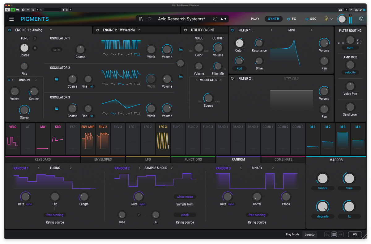
Task: Click the tune options icon next to TUNE
Action: [x=35, y=38]
